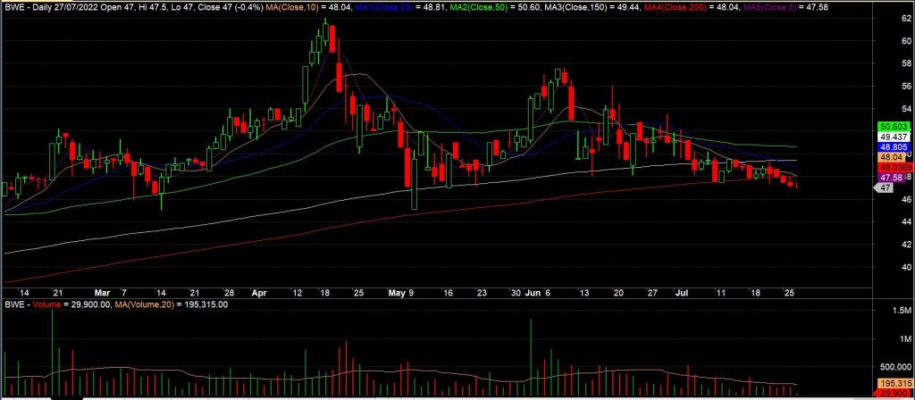Click the 1M level on volume axis
The height and width of the screenshot is (400, 915).
(x=905, y=339)
